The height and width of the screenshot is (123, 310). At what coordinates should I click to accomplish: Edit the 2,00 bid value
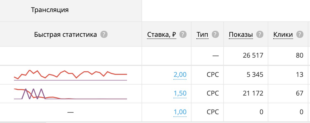click(x=180, y=75)
